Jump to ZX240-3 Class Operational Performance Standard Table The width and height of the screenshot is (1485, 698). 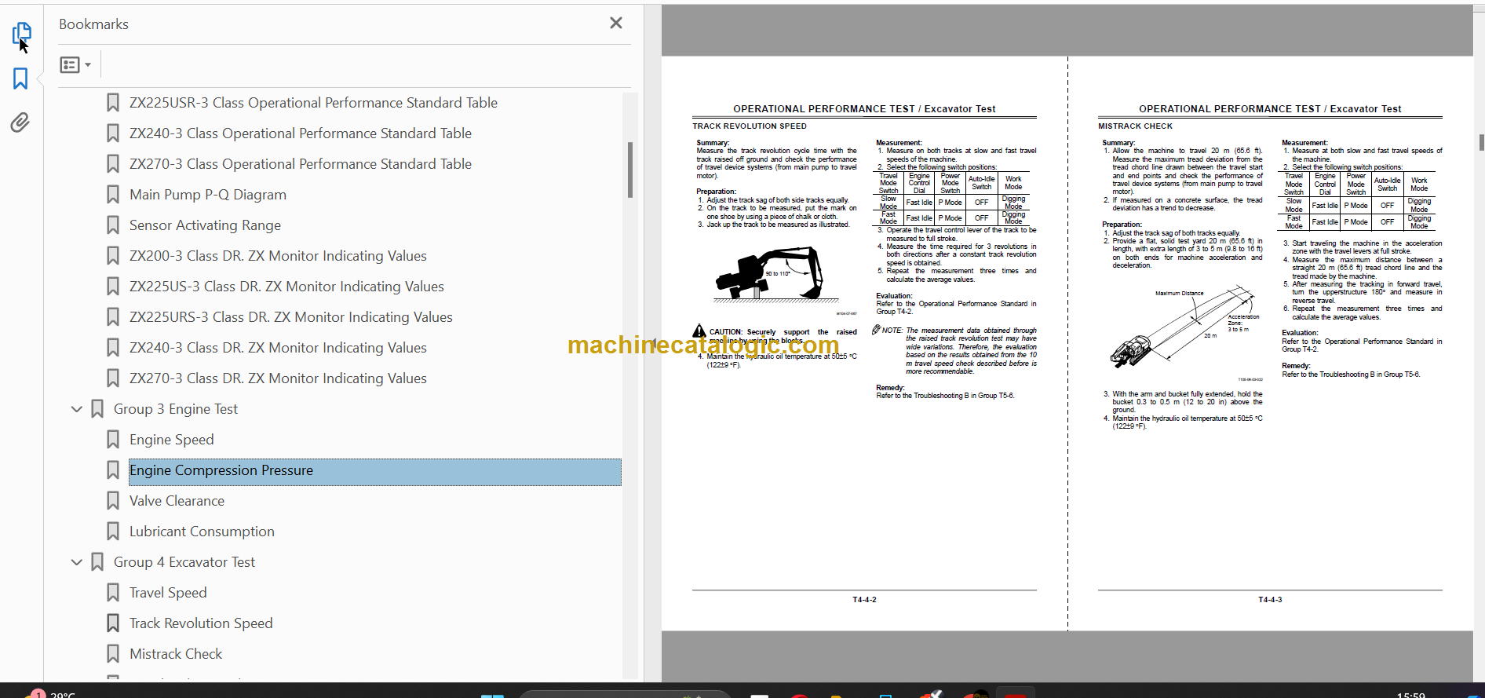(x=300, y=133)
